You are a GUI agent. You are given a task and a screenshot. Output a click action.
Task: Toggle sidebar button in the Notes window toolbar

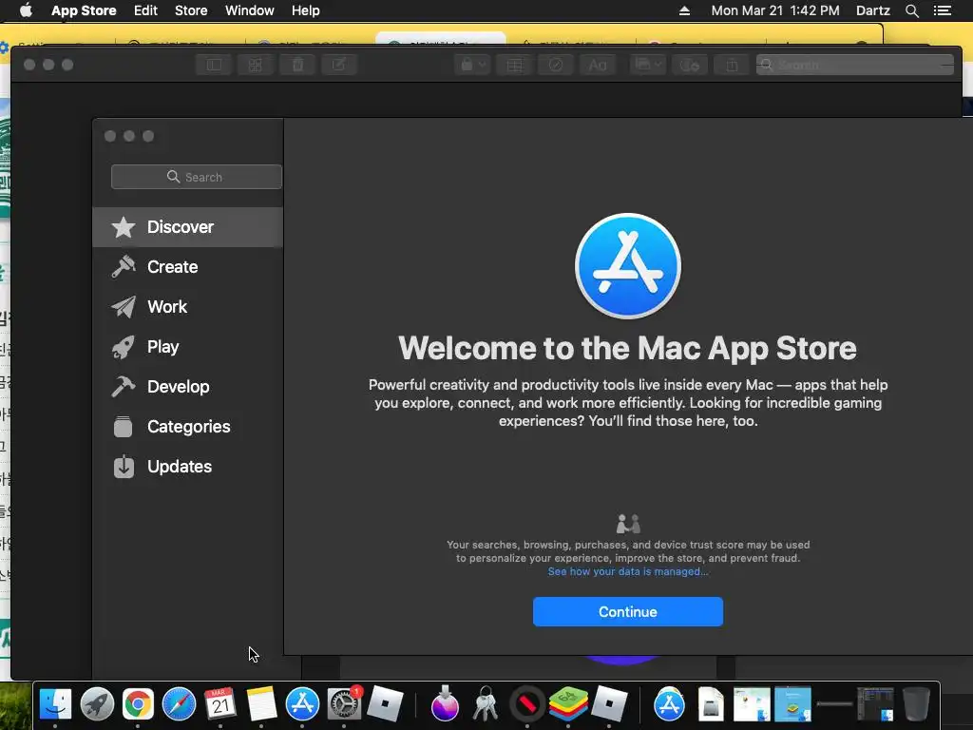(x=214, y=65)
